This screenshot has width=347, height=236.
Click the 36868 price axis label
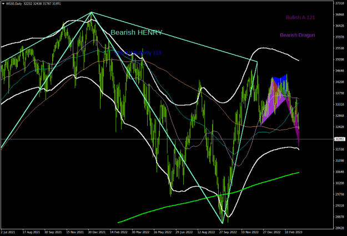point(339,14)
